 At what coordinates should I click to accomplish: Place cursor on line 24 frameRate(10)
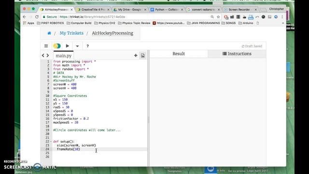[69, 149]
